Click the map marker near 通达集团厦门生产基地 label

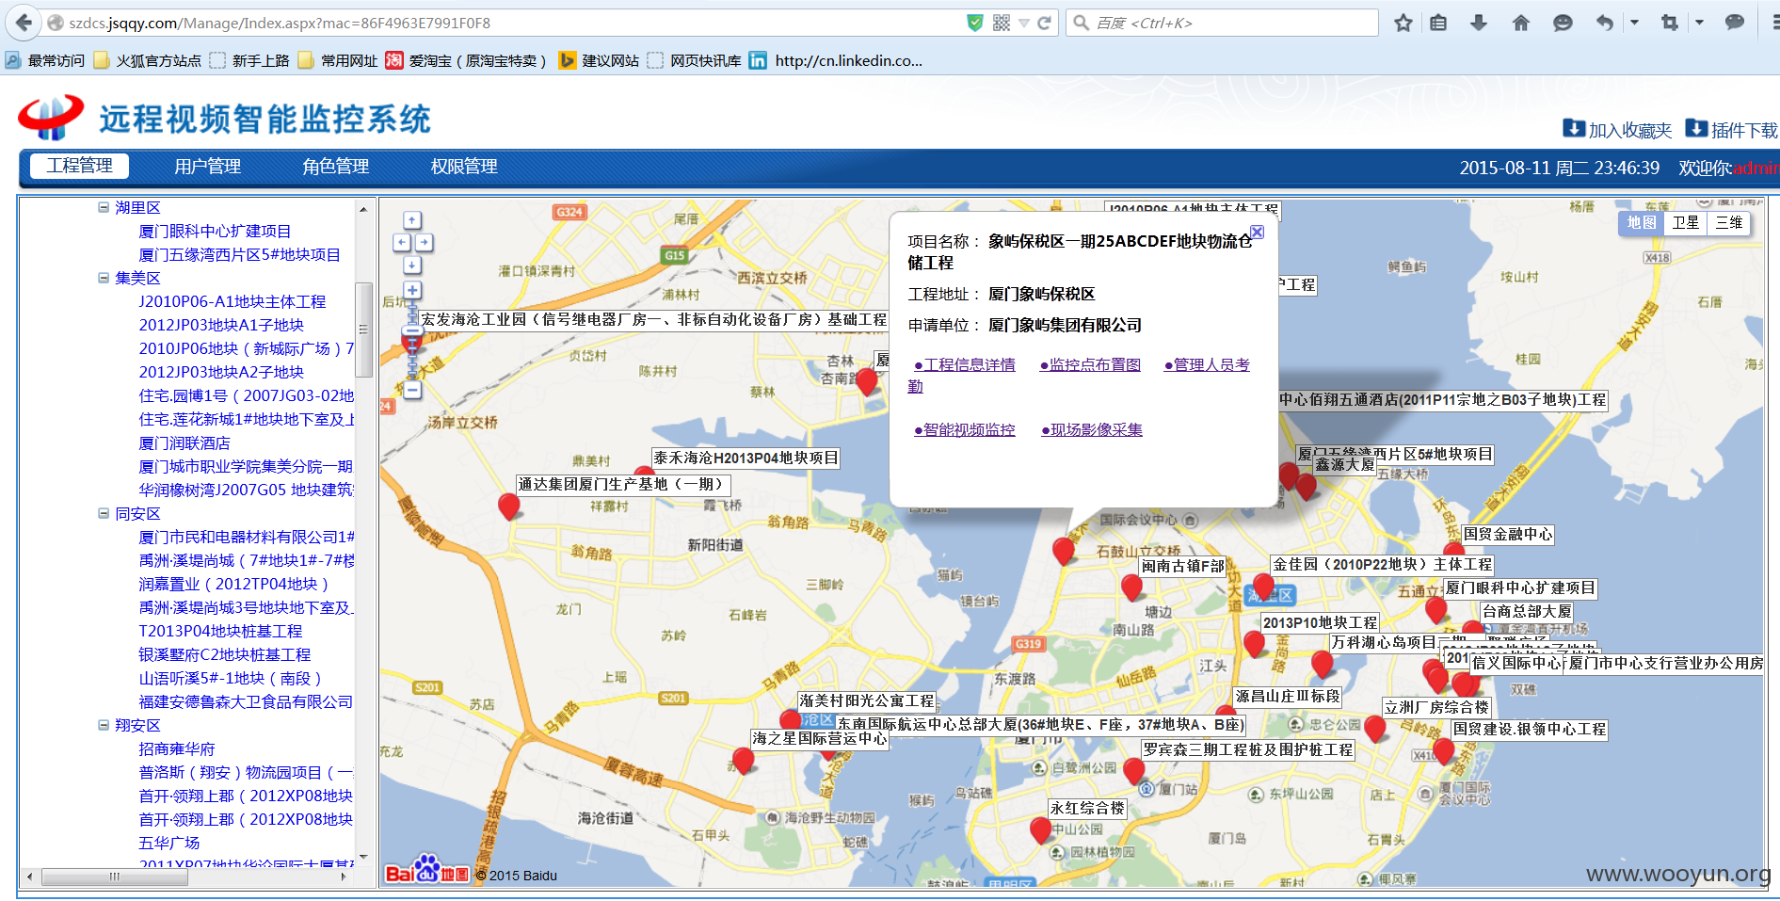(509, 506)
